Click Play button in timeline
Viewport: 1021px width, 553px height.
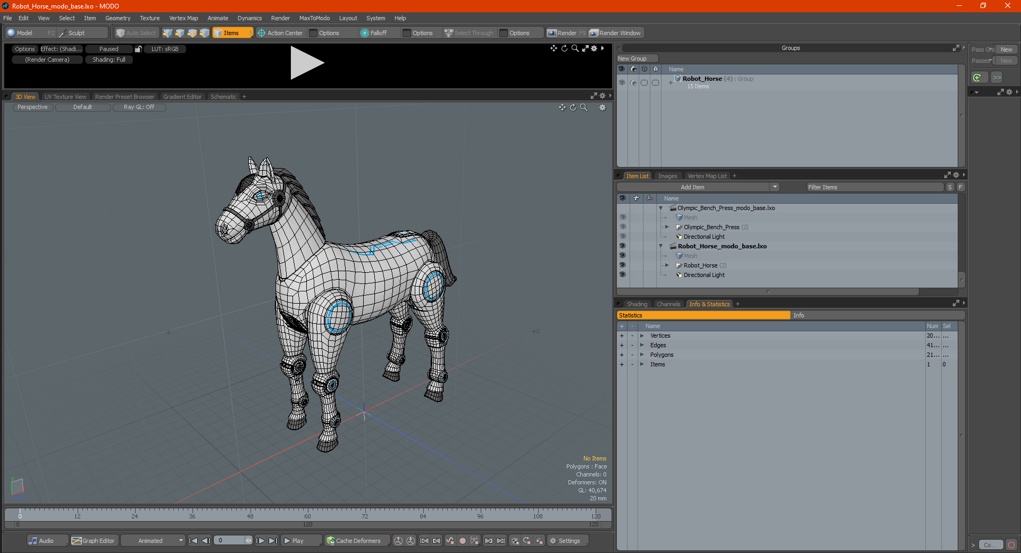(x=301, y=541)
